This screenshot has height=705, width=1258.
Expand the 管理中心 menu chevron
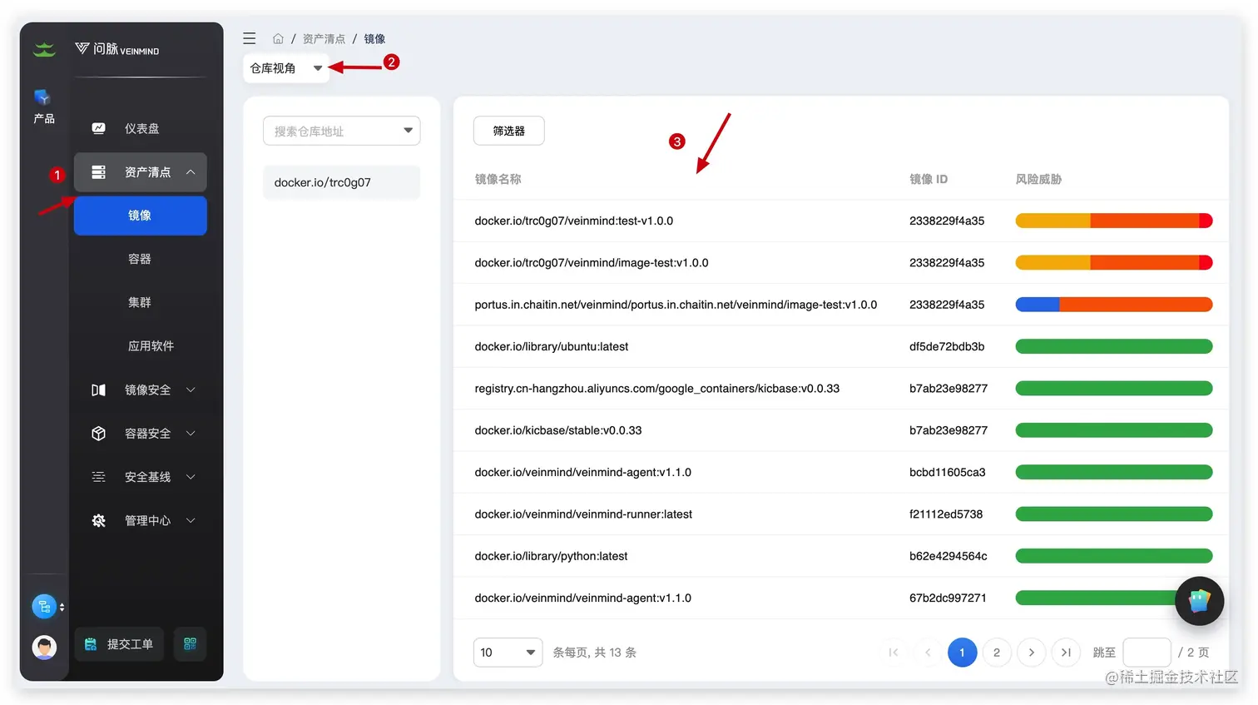coord(191,520)
